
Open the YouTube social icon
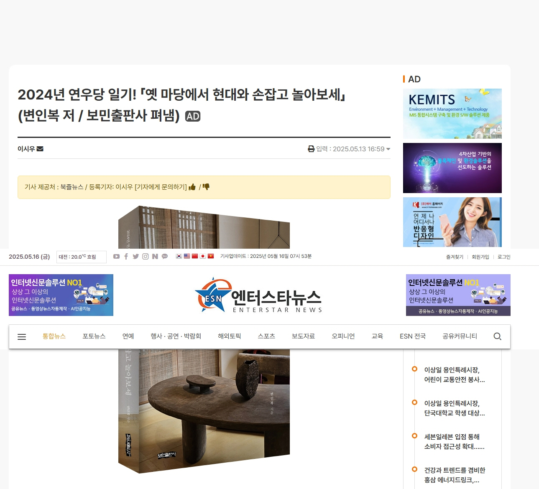pyautogui.click(x=116, y=257)
